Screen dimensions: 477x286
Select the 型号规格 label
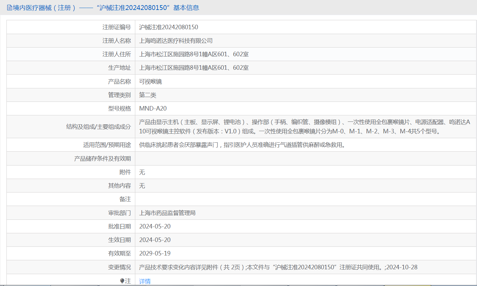tap(119, 109)
